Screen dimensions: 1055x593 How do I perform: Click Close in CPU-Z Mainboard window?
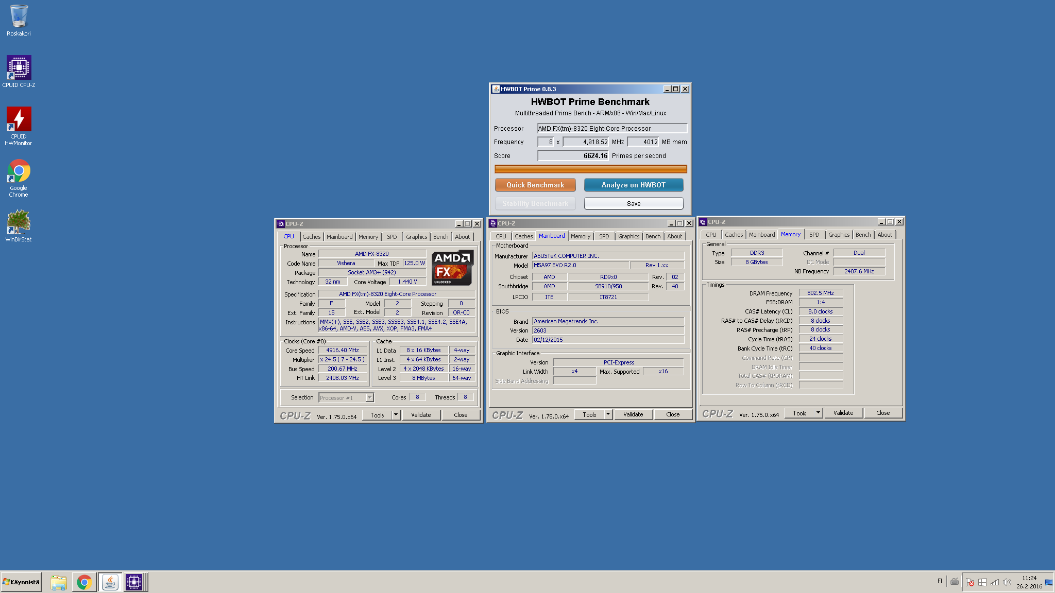673,414
